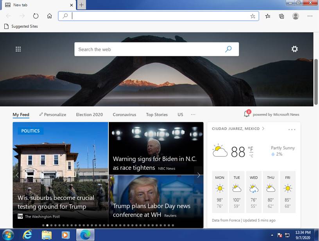Click the page vertical scrollbar
Image resolution: width=319 pixels, height=241 pixels.
316,82
